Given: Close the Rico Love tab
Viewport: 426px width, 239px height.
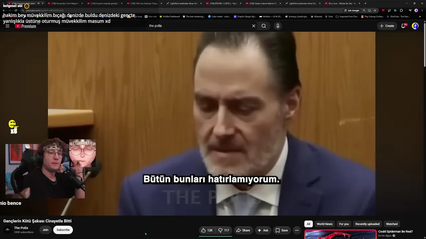Looking at the screenshot, I should (359, 3).
